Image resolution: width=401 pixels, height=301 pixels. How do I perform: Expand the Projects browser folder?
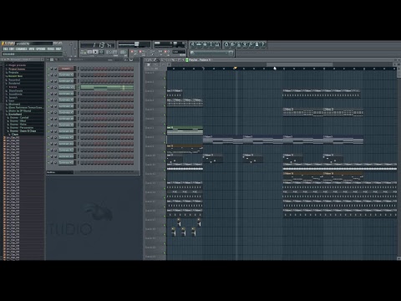(x=13, y=73)
